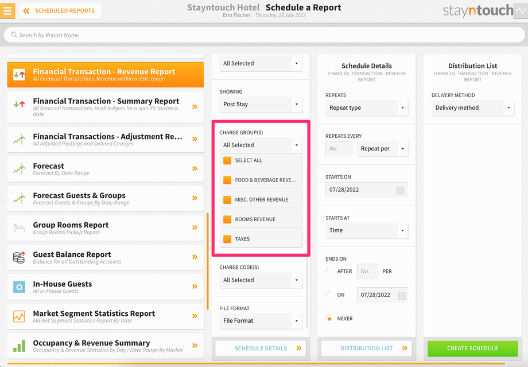The height and width of the screenshot is (367, 528).
Task: Select Financial Transaction - Summary Report from the list
Action: [x=106, y=107]
